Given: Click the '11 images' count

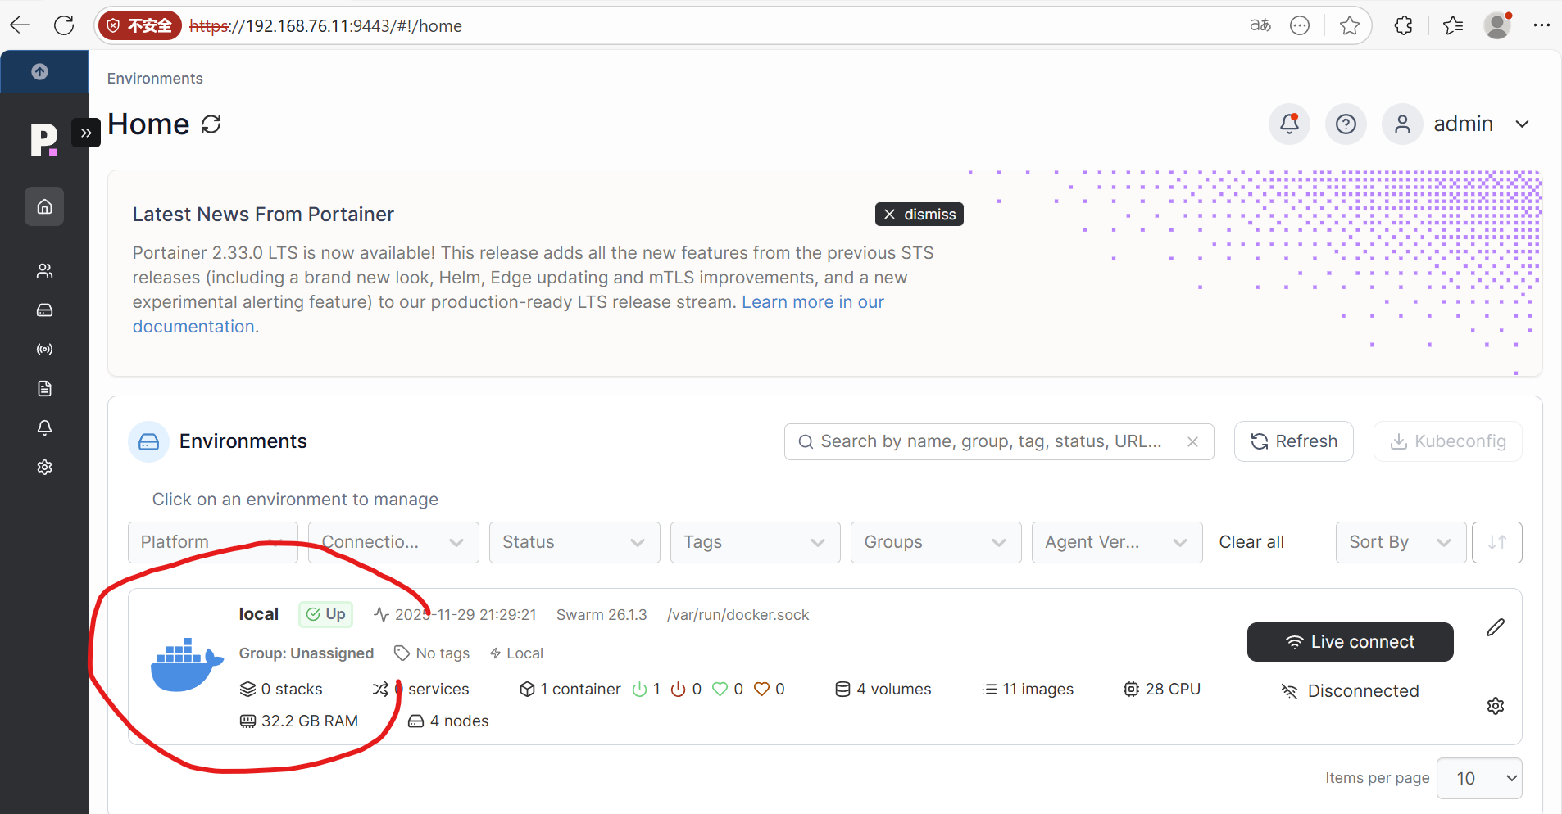Looking at the screenshot, I should click(x=1028, y=690).
